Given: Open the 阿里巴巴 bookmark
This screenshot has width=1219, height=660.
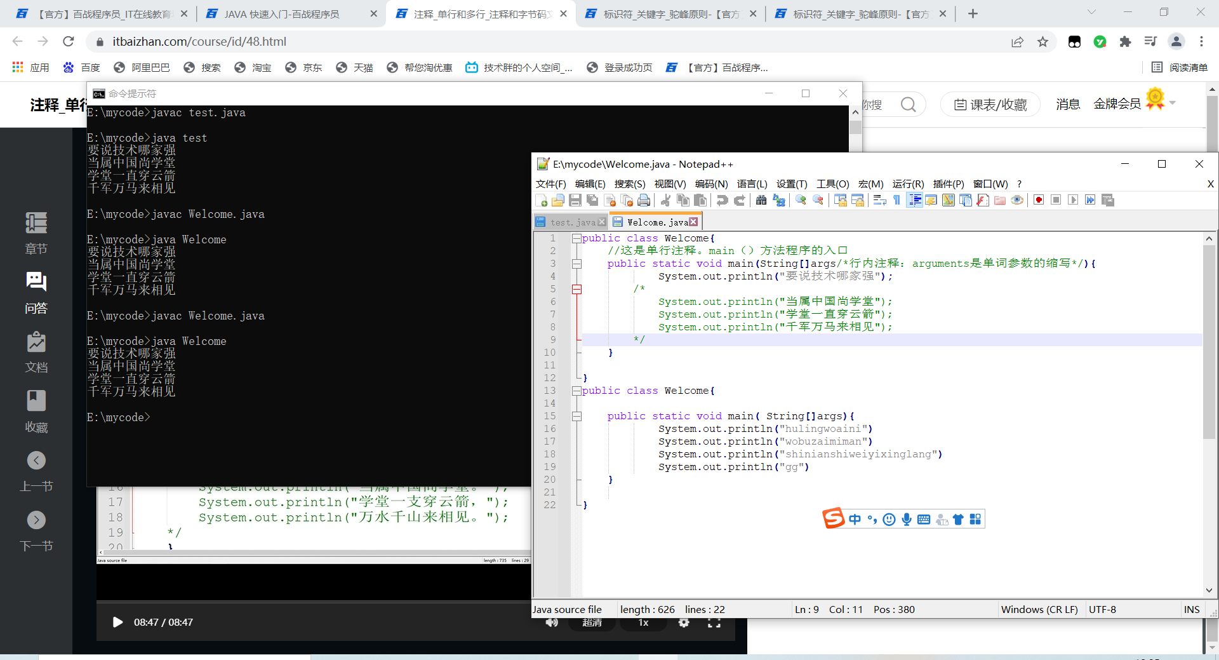Looking at the screenshot, I should [142, 67].
